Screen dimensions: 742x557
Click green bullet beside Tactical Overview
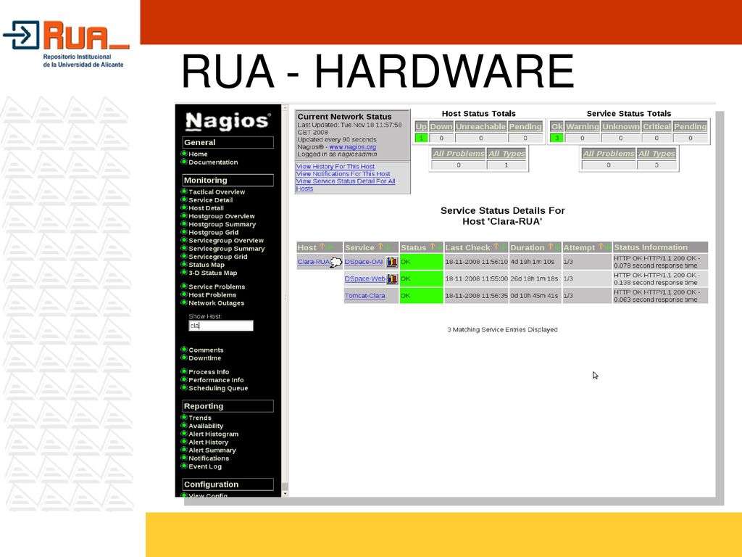tap(184, 191)
